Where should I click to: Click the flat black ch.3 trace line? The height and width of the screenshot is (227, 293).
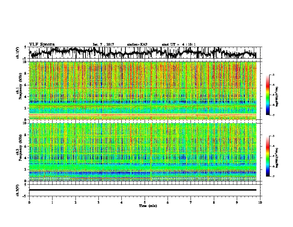[x=143, y=190]
